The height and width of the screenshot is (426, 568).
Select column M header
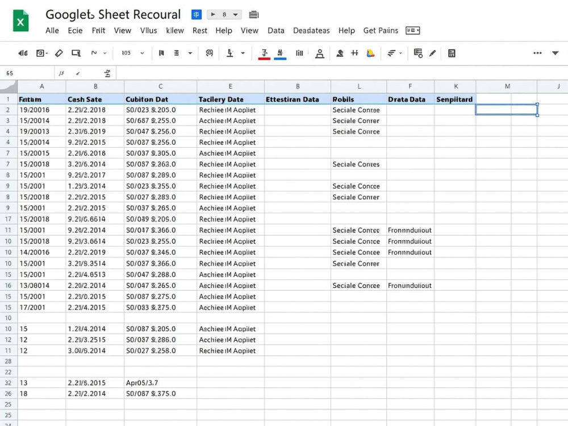pos(507,86)
